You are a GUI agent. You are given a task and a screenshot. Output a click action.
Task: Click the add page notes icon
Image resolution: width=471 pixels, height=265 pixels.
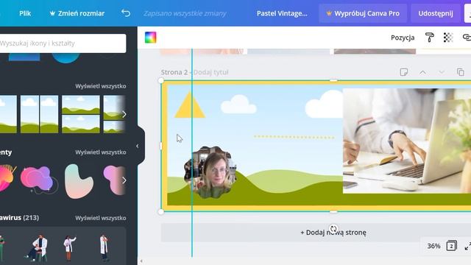pos(404,72)
